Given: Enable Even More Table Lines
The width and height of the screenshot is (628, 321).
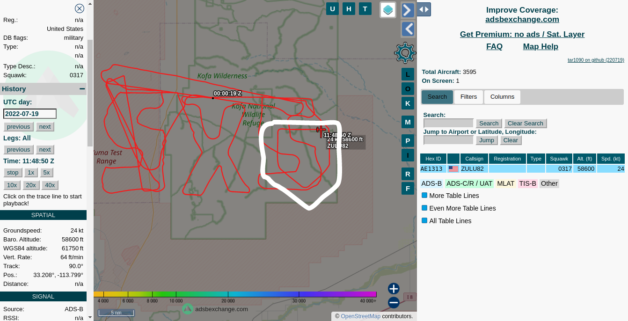Looking at the screenshot, I should point(424,208).
